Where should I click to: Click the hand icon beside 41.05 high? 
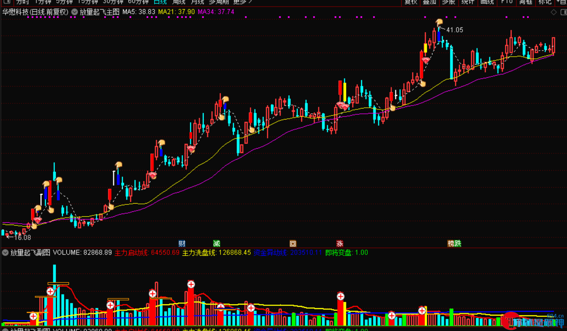tap(439, 22)
